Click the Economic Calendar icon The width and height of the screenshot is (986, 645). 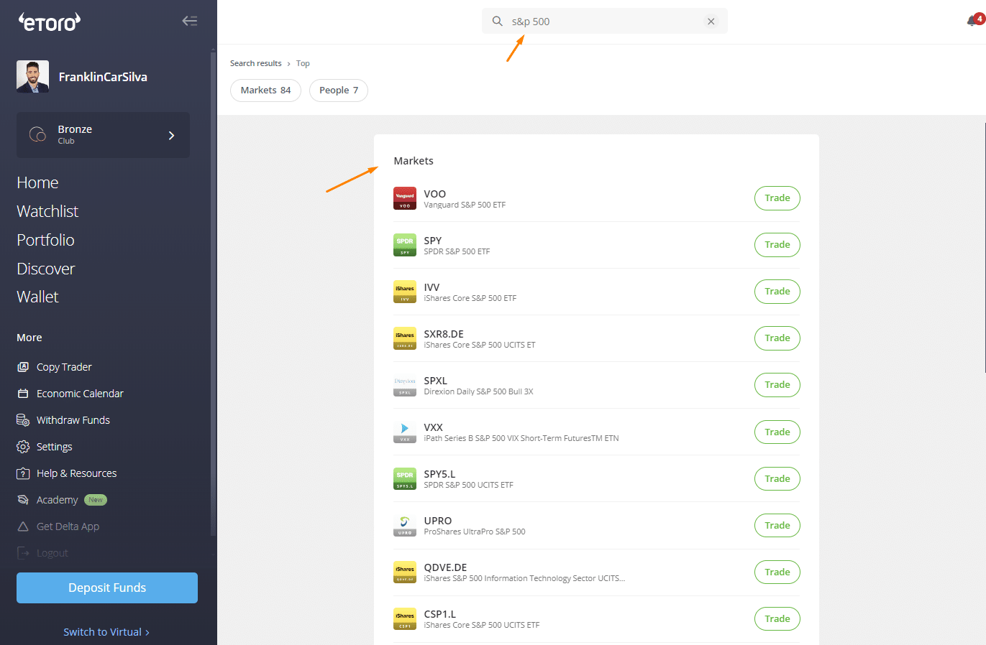click(23, 394)
